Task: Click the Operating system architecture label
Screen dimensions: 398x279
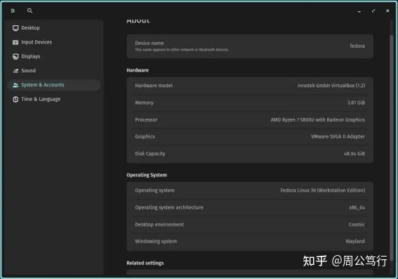Action: (169, 207)
